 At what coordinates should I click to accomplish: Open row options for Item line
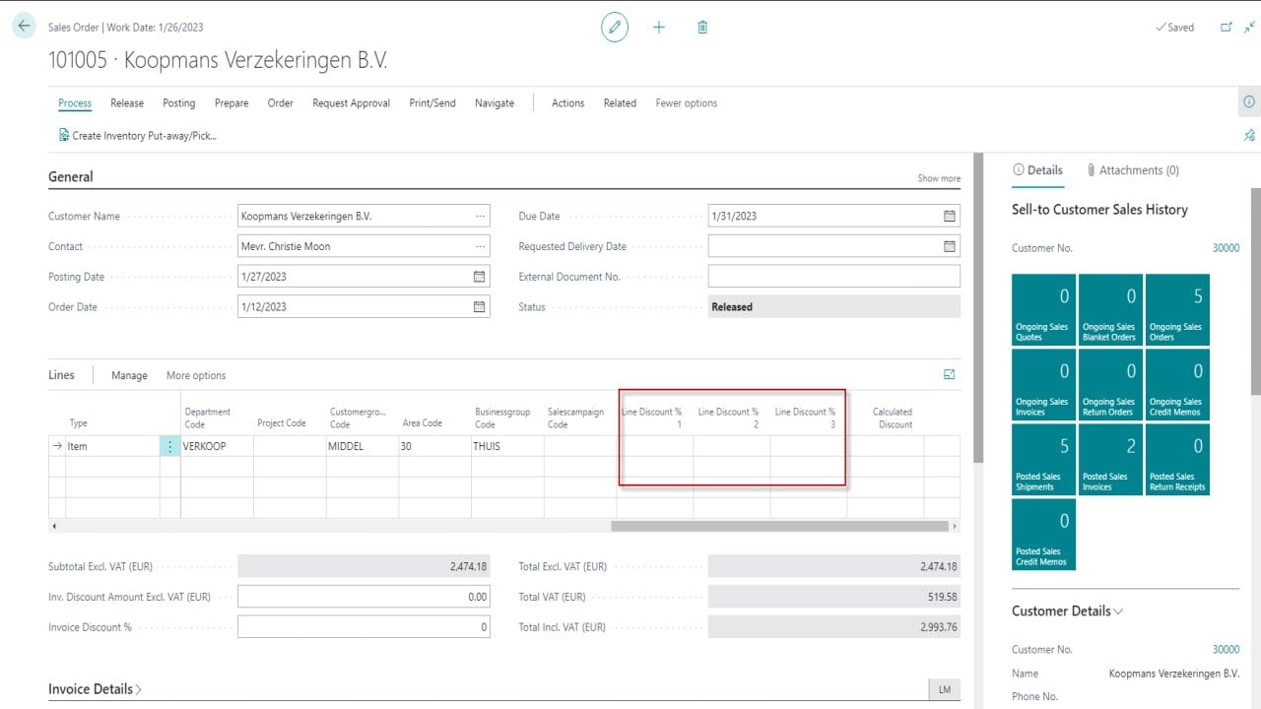169,447
